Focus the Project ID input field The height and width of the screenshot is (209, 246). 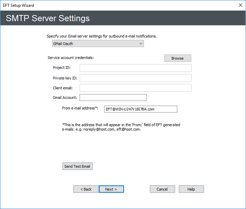(135, 68)
